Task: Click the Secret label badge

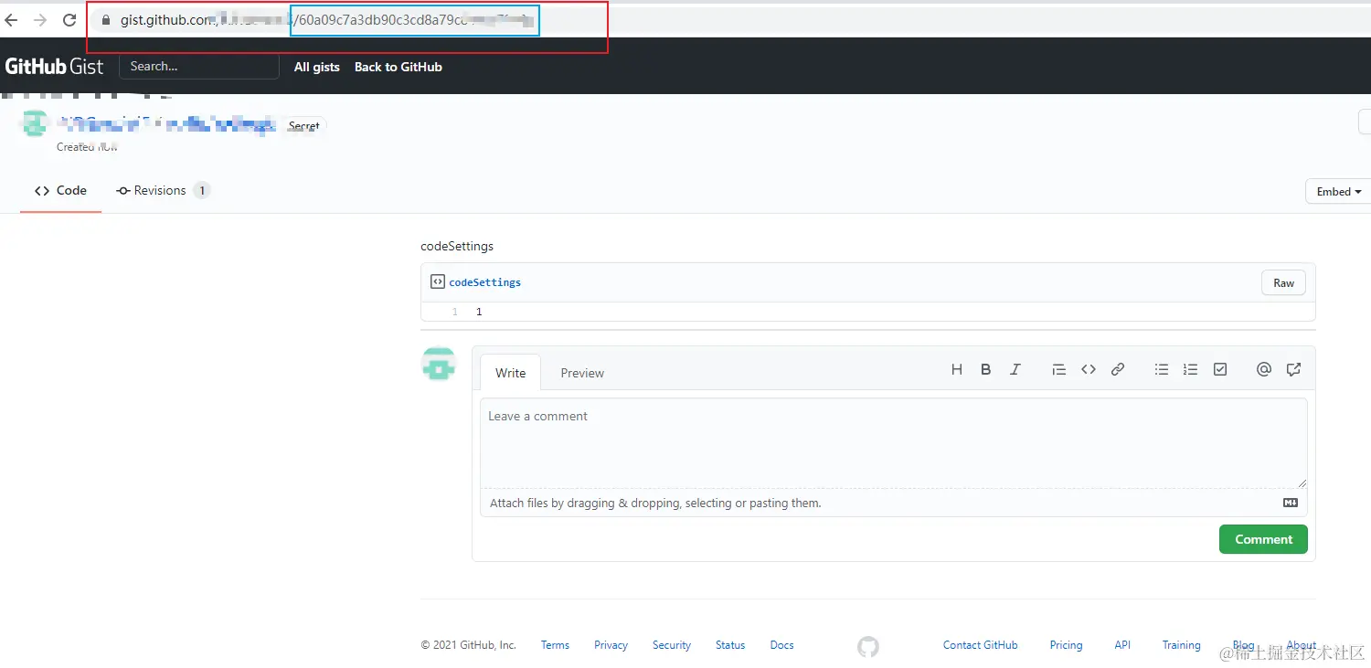Action: click(304, 126)
